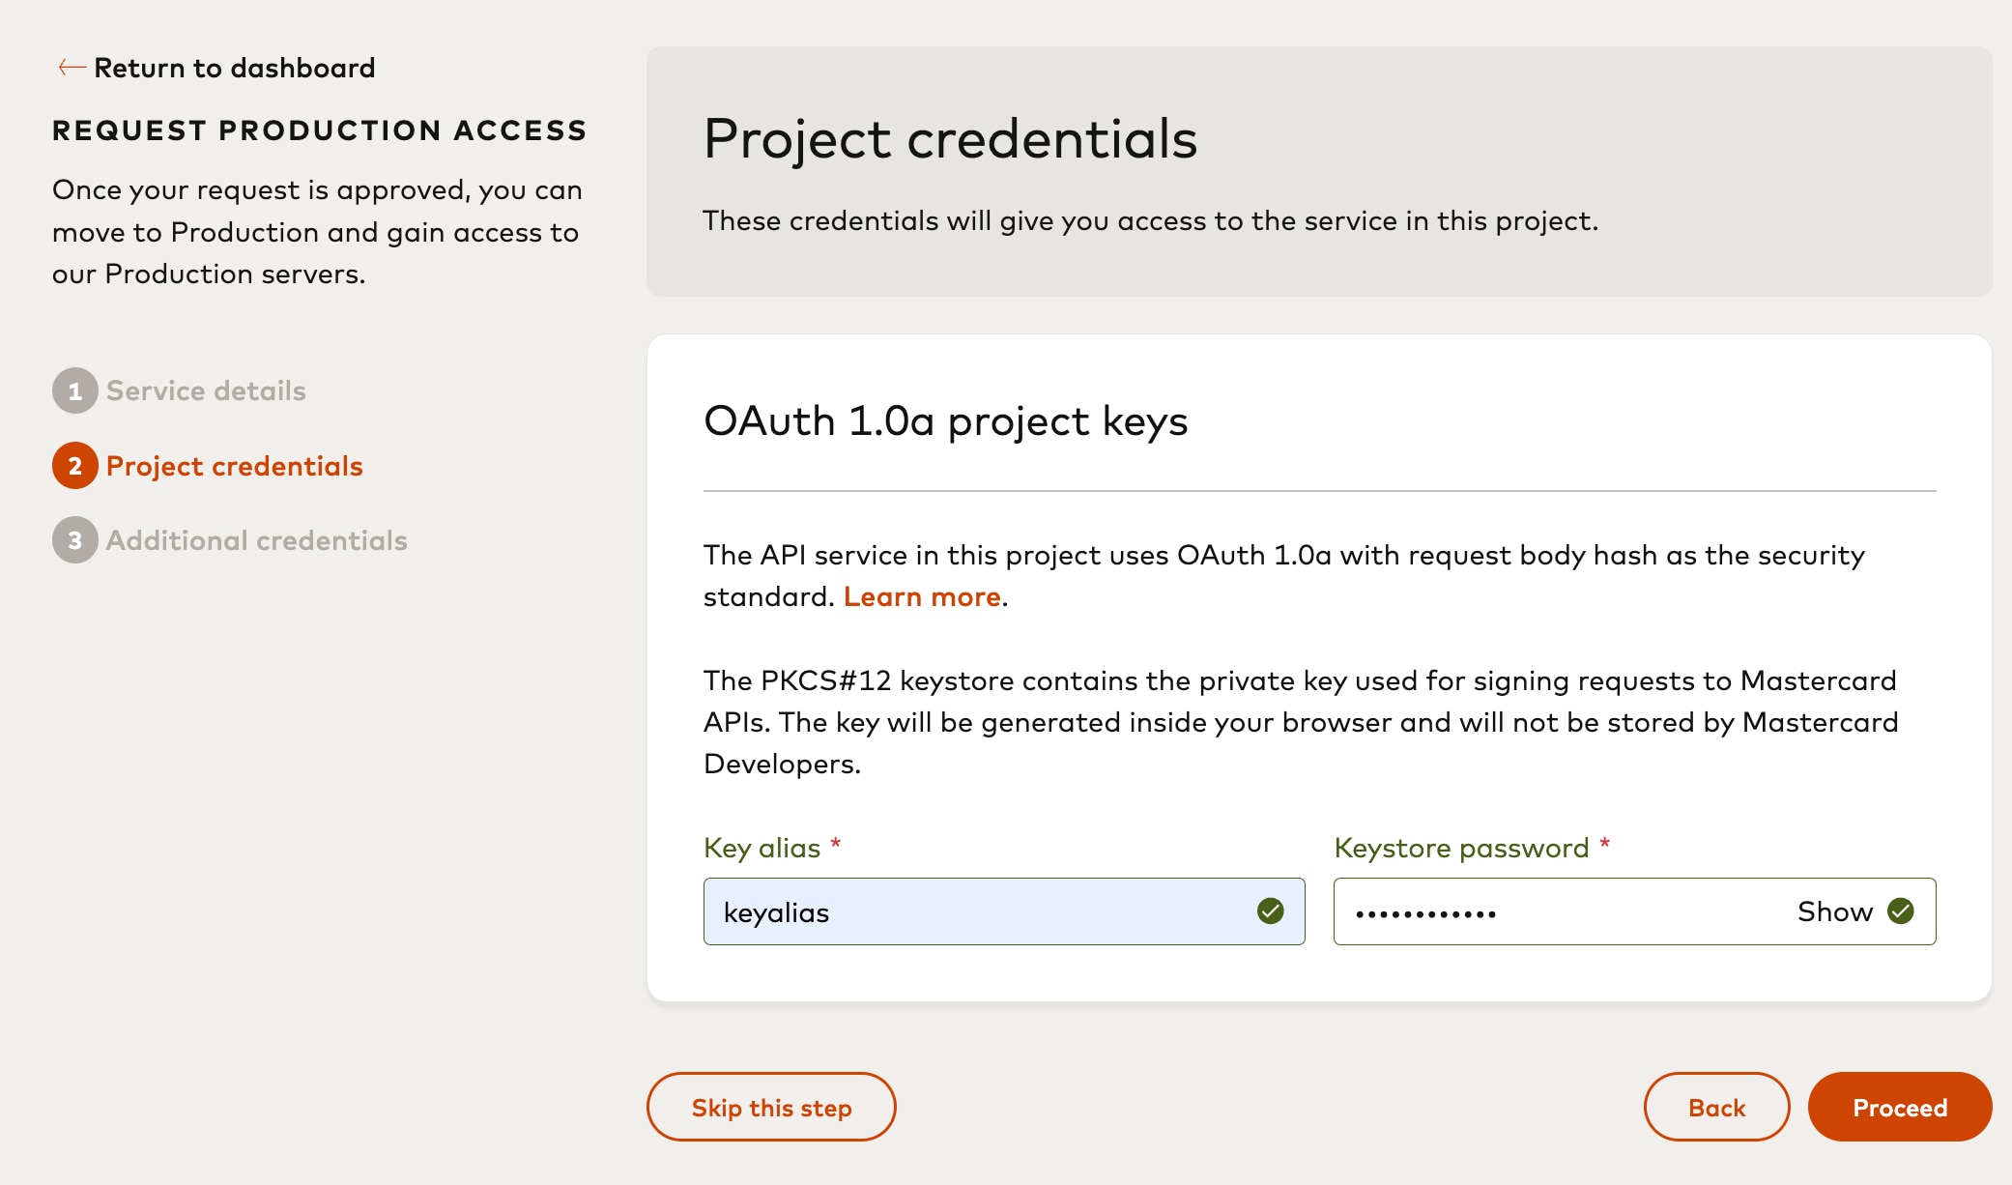Image resolution: width=2012 pixels, height=1185 pixels.
Task: Click the Key alias field label
Action: pos(762,849)
